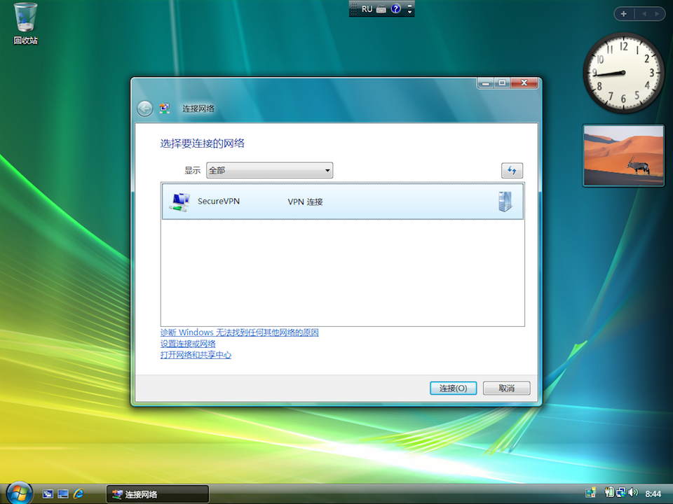The width and height of the screenshot is (673, 504).
Task: Close the 连接网络 window
Action: click(524, 83)
